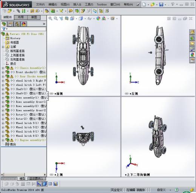Click the Bill of Materials icon
This screenshot has height=193, width=196.
tap(77, 11)
